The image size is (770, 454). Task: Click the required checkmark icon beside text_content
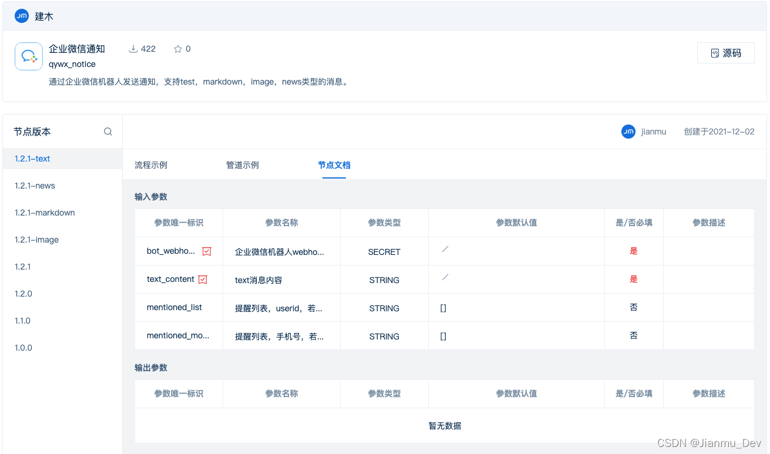pos(203,279)
